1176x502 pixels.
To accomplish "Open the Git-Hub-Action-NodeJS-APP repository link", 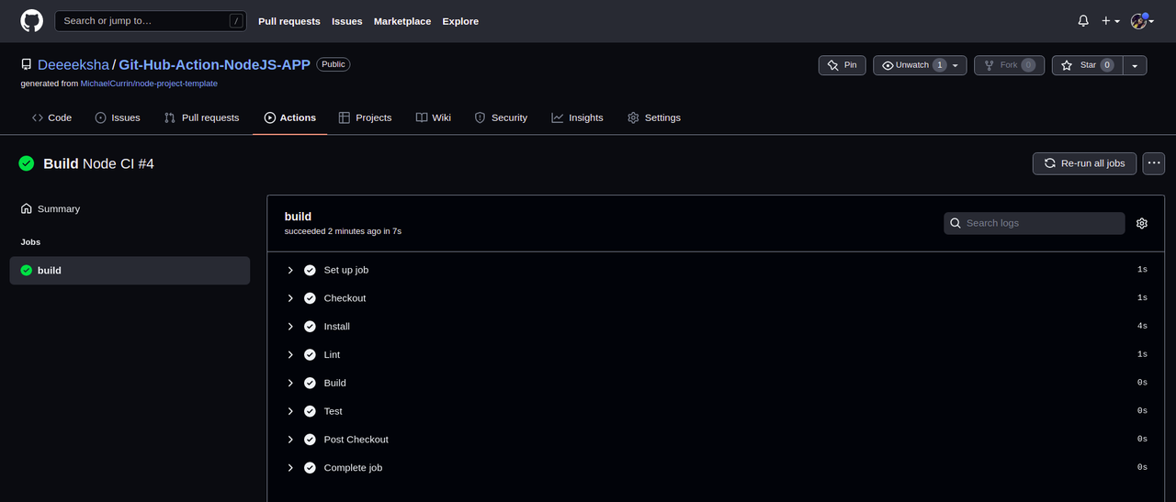I will pyautogui.click(x=214, y=65).
